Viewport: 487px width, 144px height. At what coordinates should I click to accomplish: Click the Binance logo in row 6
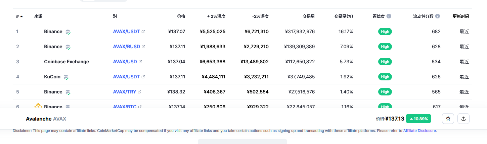coord(38,106)
